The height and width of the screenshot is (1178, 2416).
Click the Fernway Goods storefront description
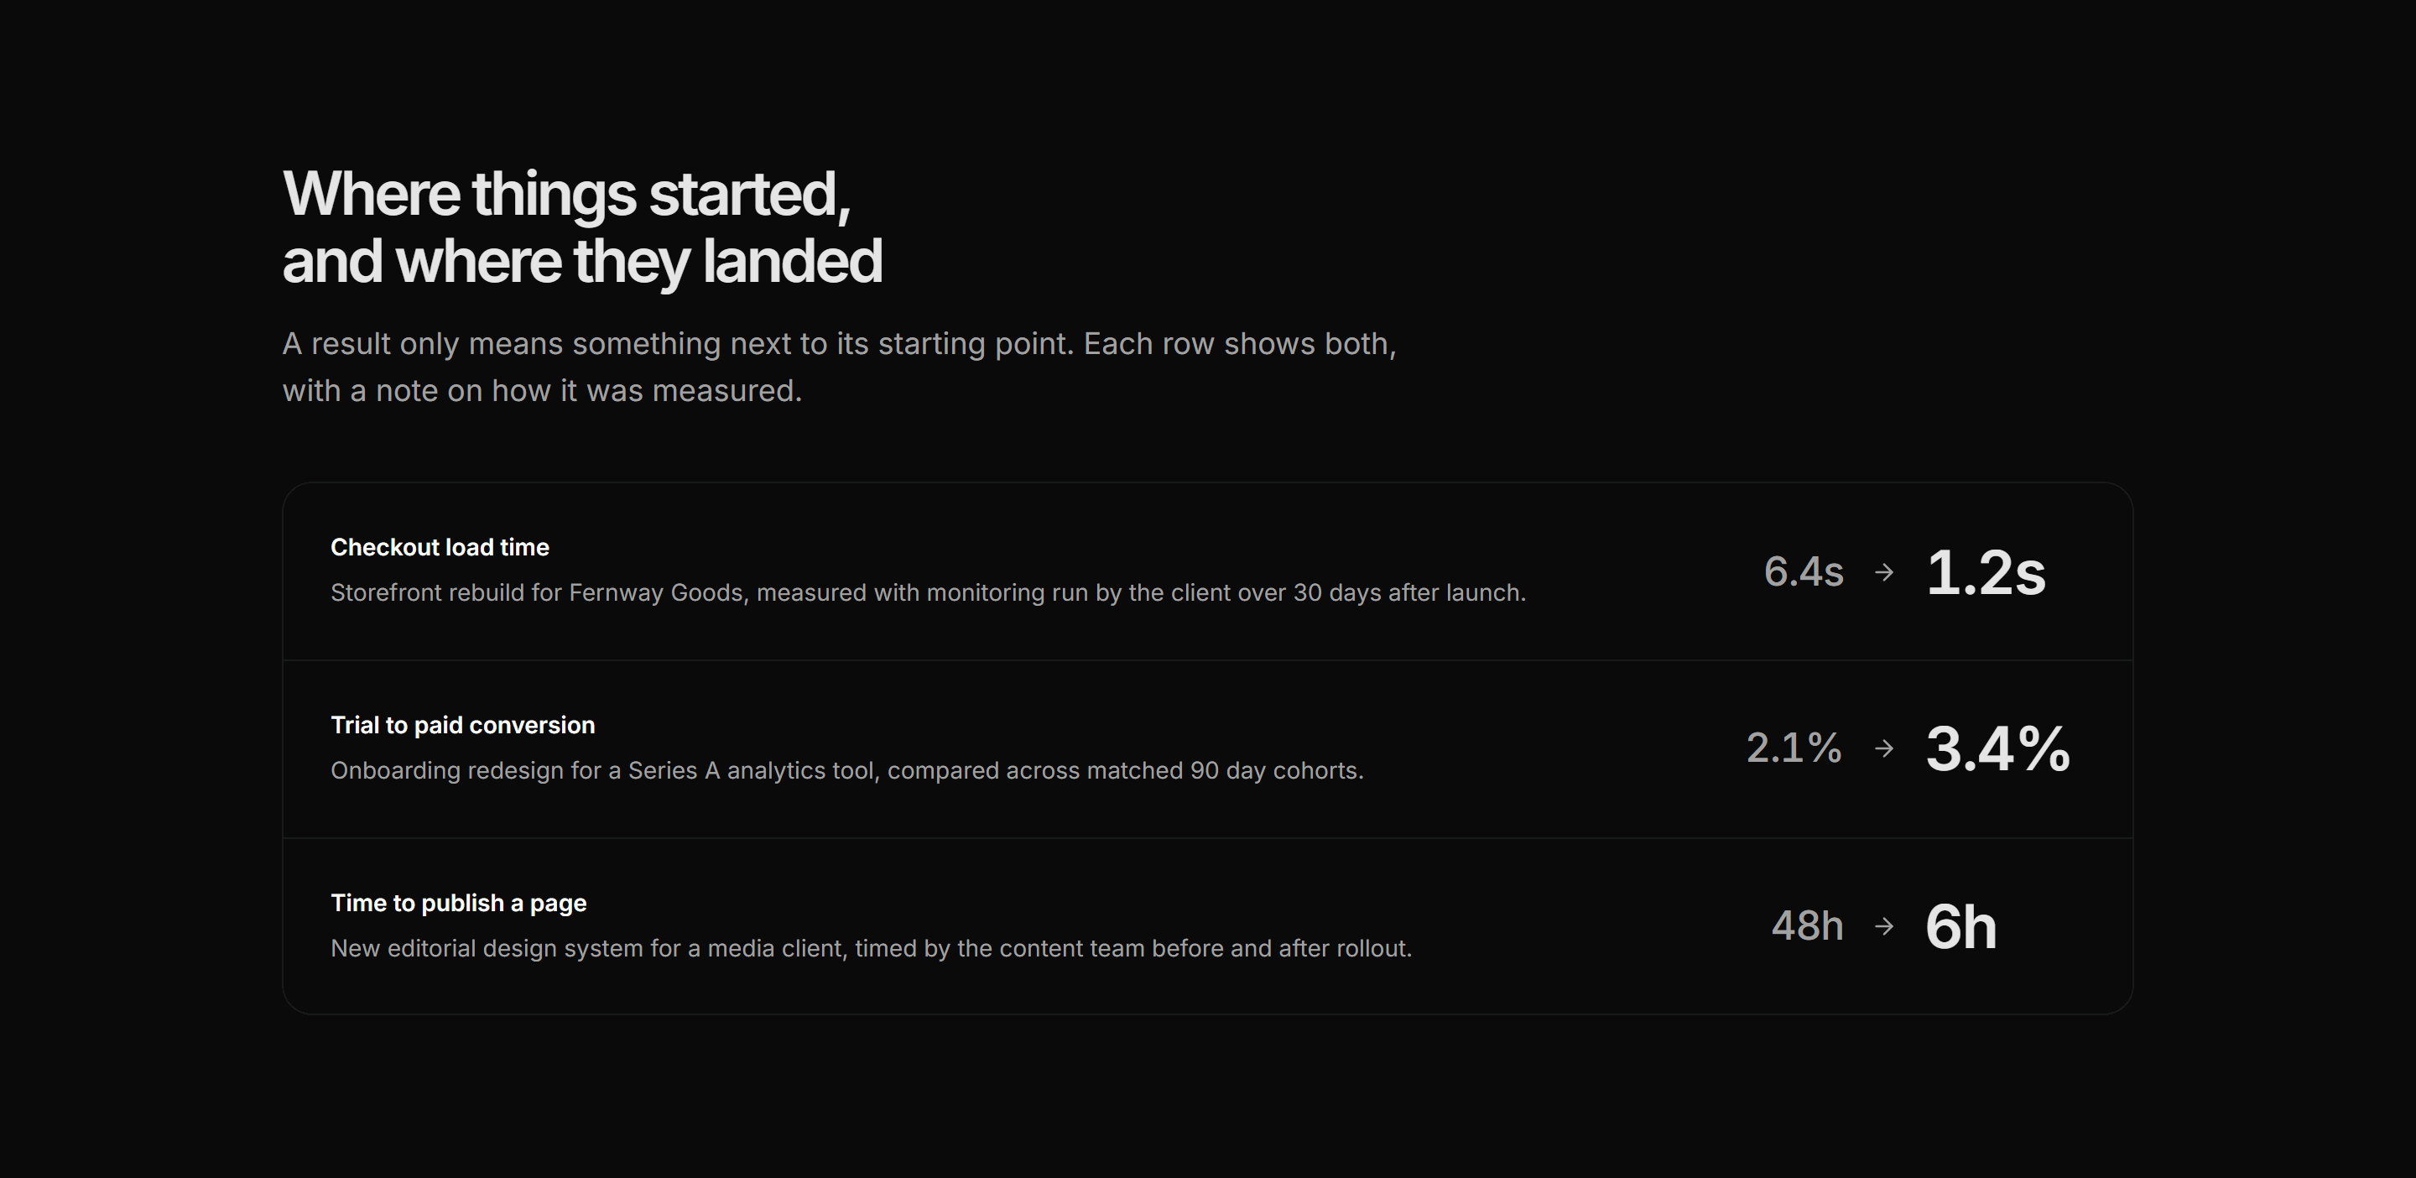click(x=929, y=592)
